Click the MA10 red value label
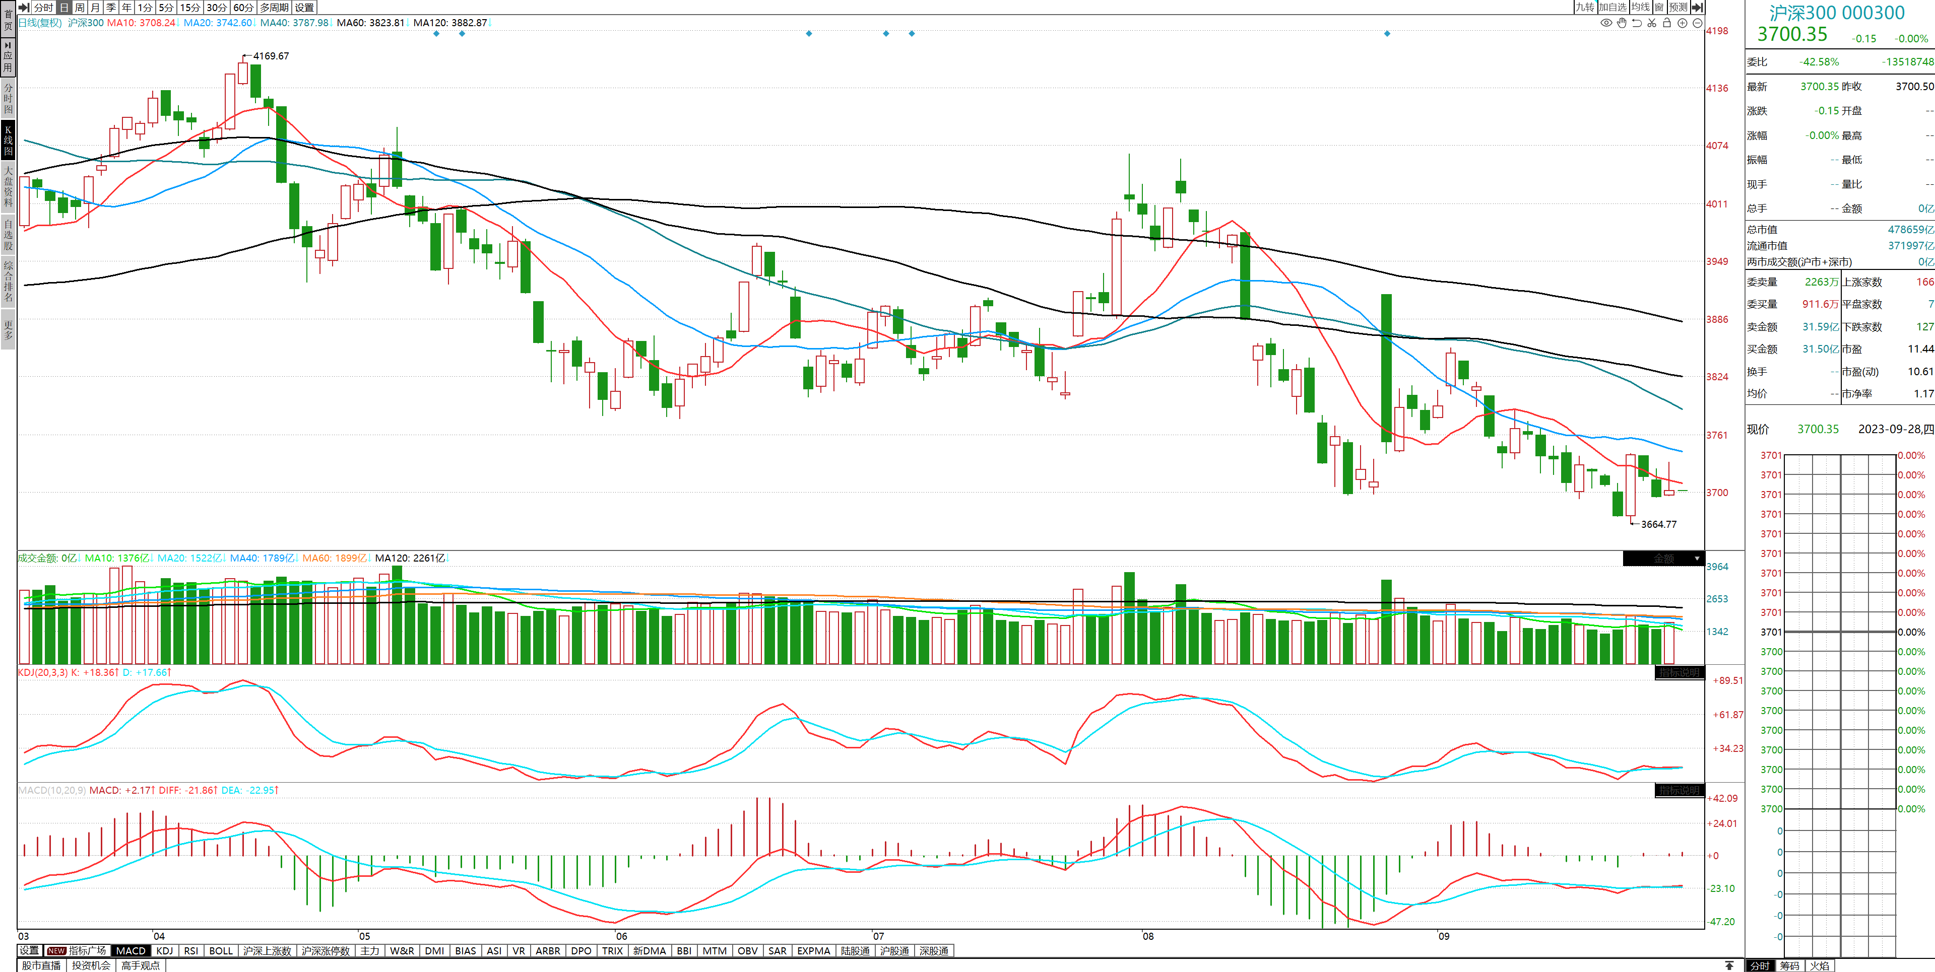The width and height of the screenshot is (1935, 972). [141, 23]
